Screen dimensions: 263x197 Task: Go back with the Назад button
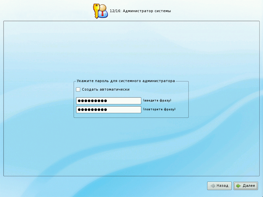click(220, 186)
